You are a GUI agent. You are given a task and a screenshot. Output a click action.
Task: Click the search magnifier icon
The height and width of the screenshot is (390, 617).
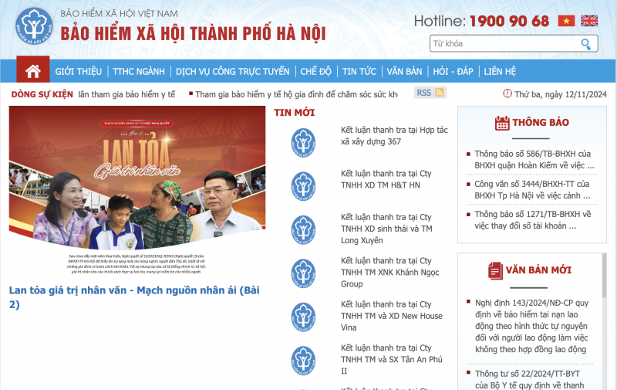tap(588, 44)
